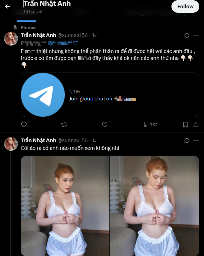The image size is (204, 256).
Task: Click the Telegram logo thumbnail
Action: (x=43, y=95)
